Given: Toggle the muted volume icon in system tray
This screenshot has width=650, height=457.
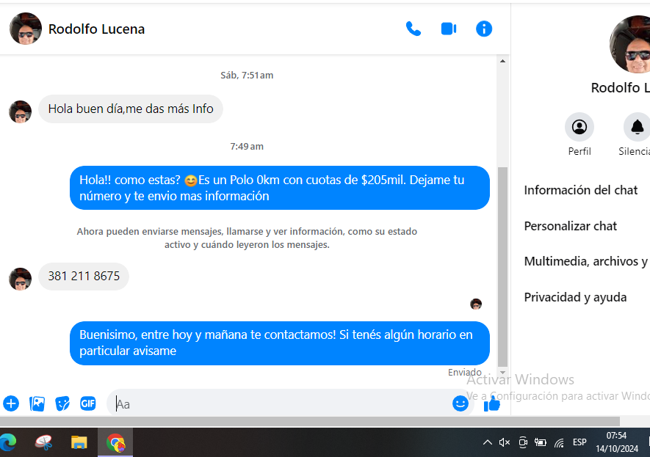Looking at the screenshot, I should (505, 442).
